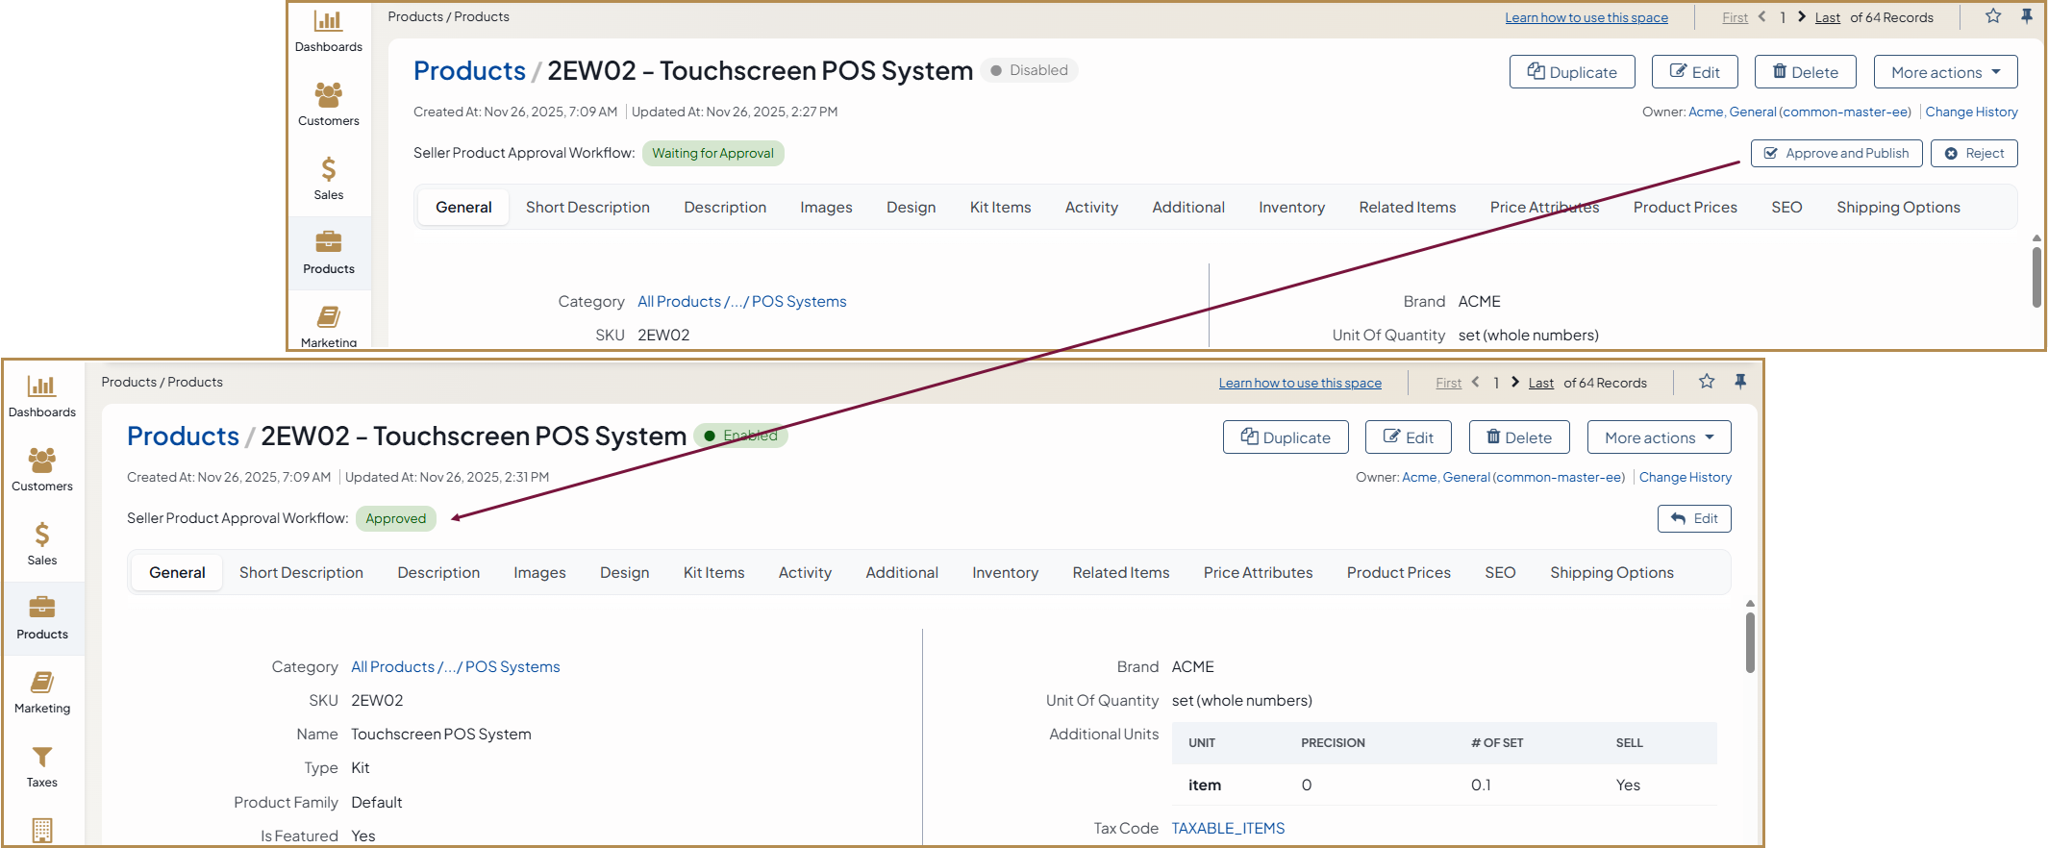
Task: Click the Reject workflow button
Action: tap(1973, 154)
